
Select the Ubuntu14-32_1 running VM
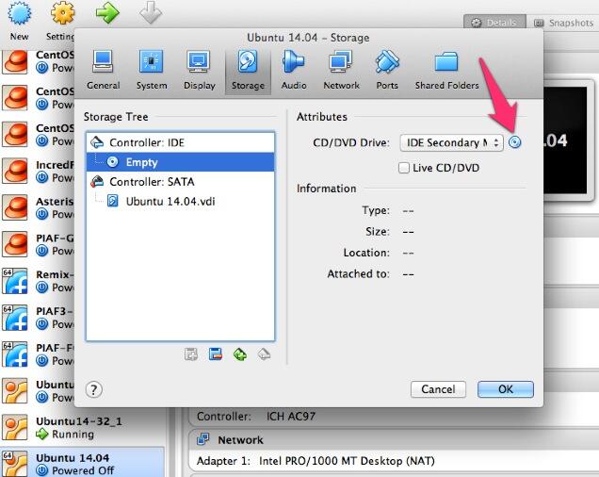[82, 427]
